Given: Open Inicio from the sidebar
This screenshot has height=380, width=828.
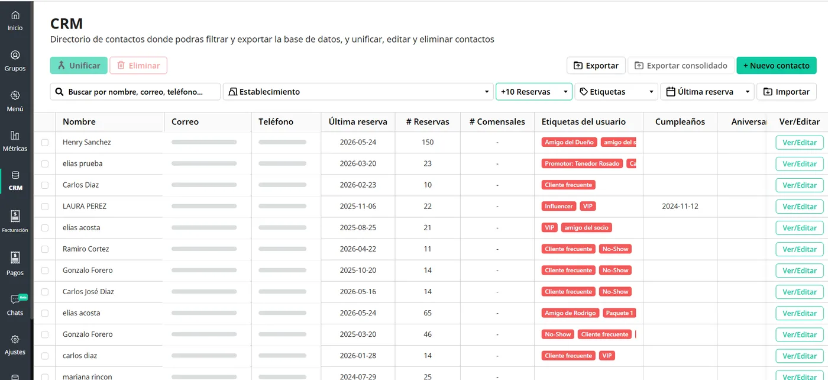Looking at the screenshot, I should 15,20.
